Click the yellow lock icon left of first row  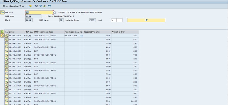[2, 36]
